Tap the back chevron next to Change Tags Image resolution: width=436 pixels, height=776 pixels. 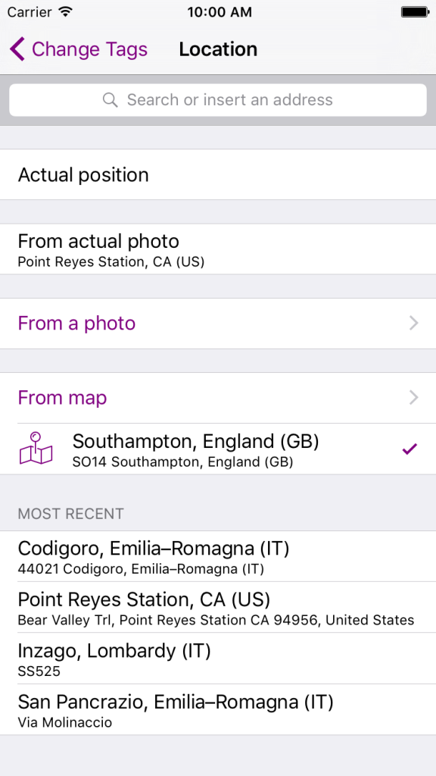(x=16, y=48)
